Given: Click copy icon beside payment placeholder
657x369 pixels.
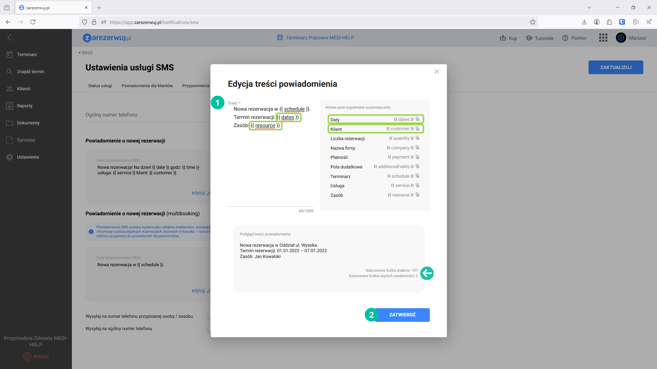Looking at the screenshot, I should (x=417, y=157).
